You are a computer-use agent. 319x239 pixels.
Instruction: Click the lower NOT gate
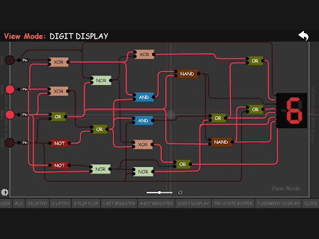pyautogui.click(x=59, y=166)
